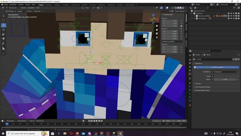
Task: Open the Rendern menu
Action: (x=21, y=5)
